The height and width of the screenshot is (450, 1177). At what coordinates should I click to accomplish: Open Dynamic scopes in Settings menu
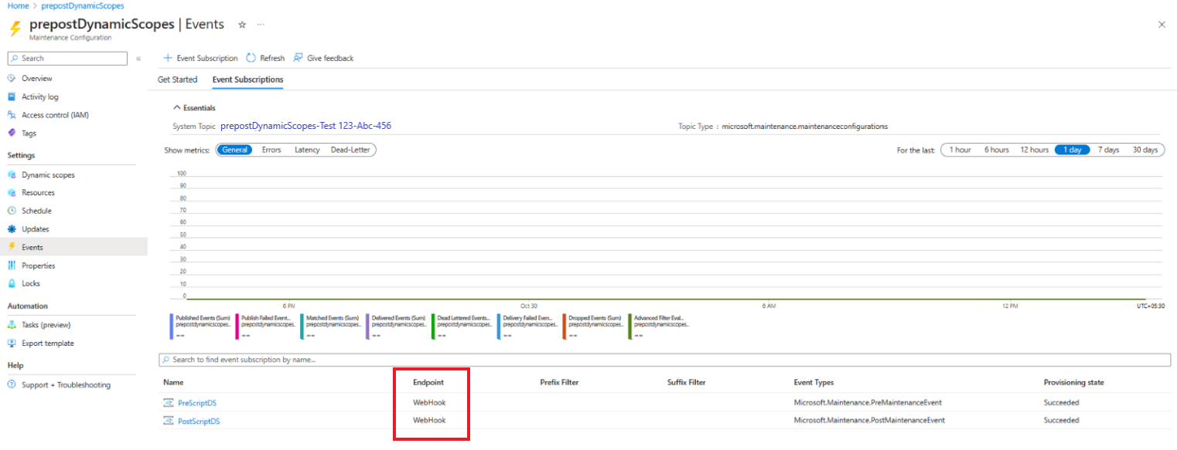point(48,175)
